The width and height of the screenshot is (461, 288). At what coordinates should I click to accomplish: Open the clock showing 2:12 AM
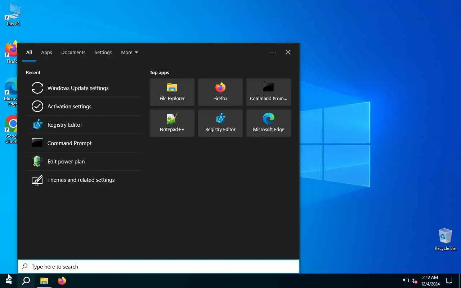(x=430, y=281)
